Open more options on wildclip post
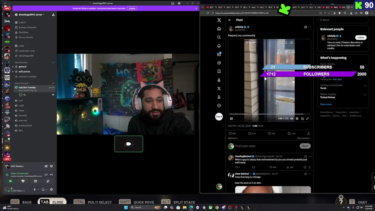375x211 pixels. 309,27
